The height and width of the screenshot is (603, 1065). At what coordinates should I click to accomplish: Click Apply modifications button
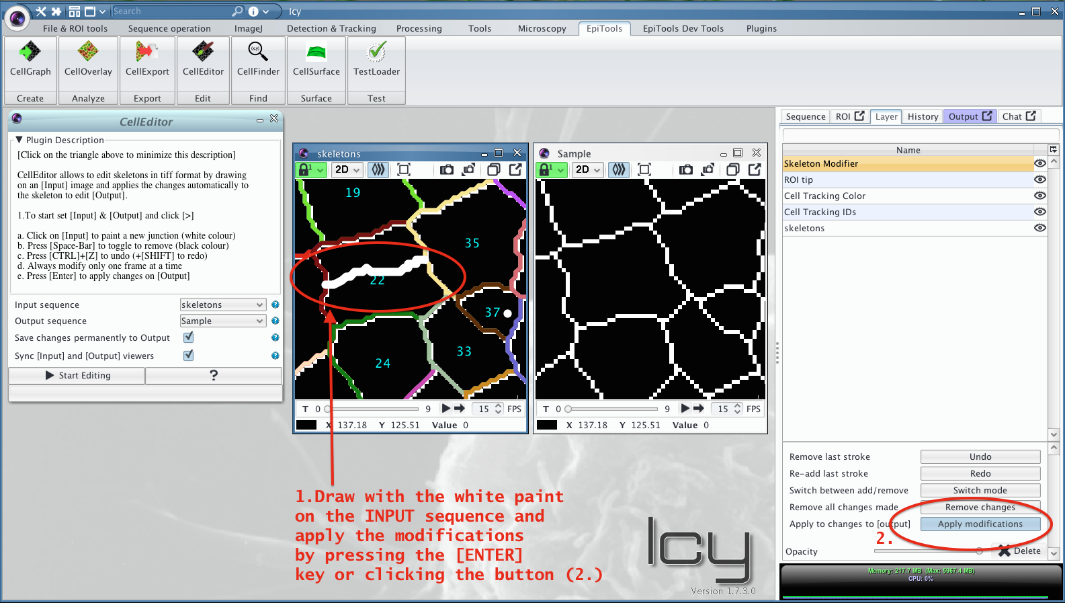click(x=980, y=524)
